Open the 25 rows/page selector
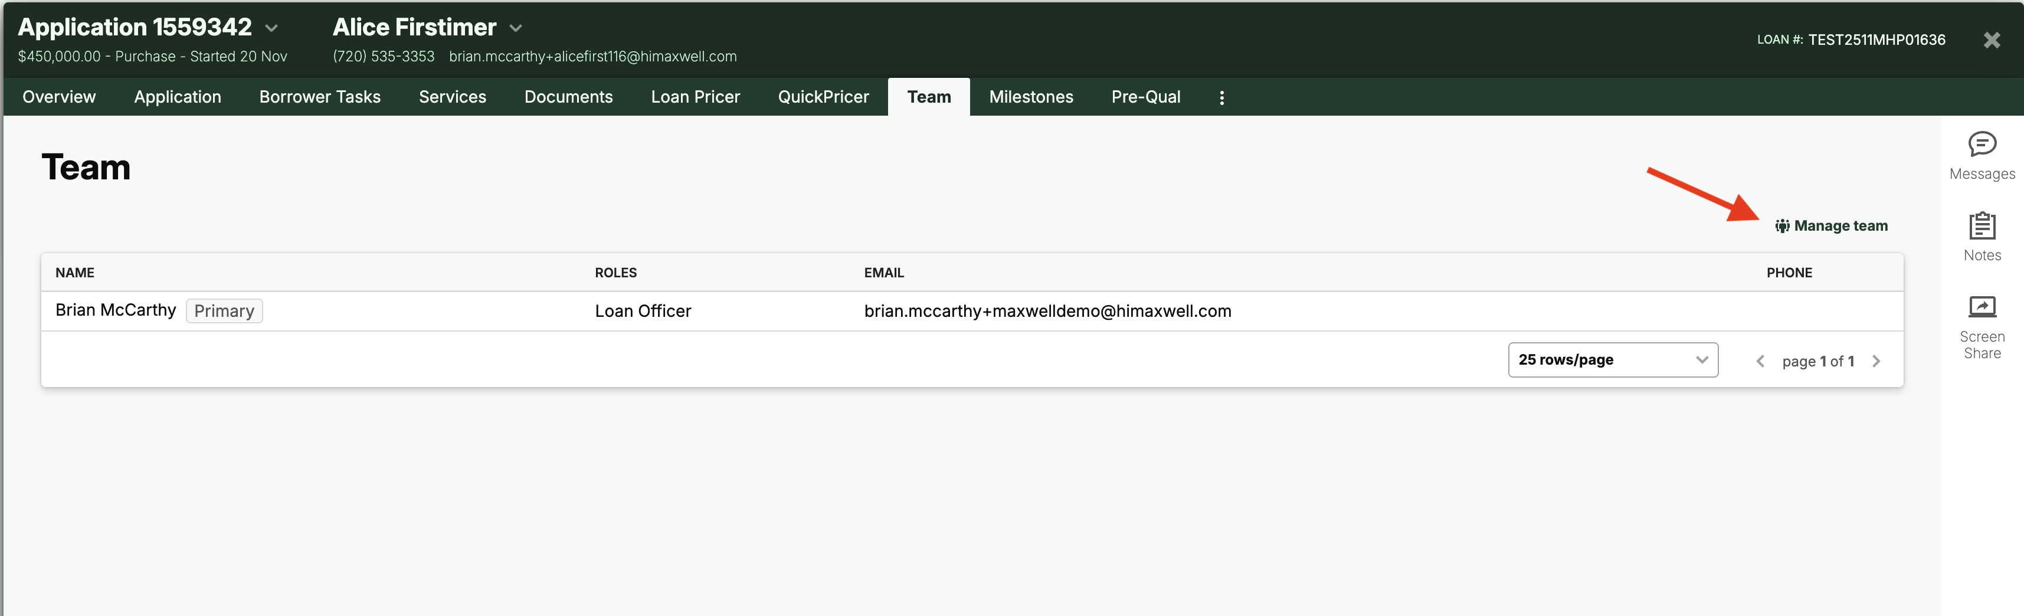The height and width of the screenshot is (616, 2024). pos(1612,360)
